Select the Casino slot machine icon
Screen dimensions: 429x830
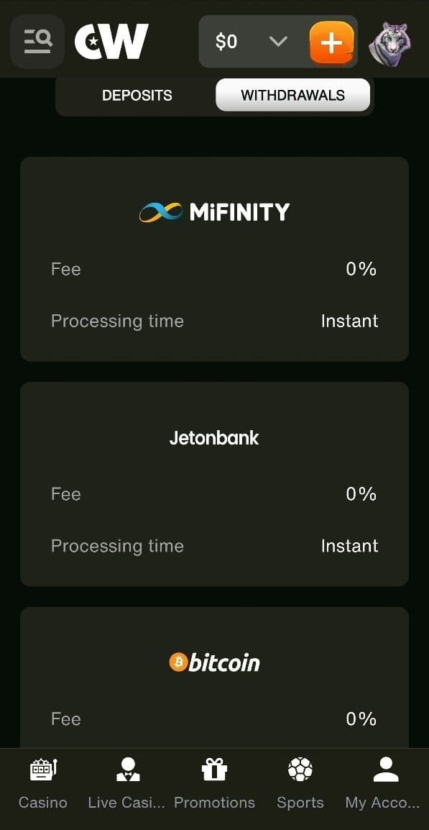(x=42, y=769)
